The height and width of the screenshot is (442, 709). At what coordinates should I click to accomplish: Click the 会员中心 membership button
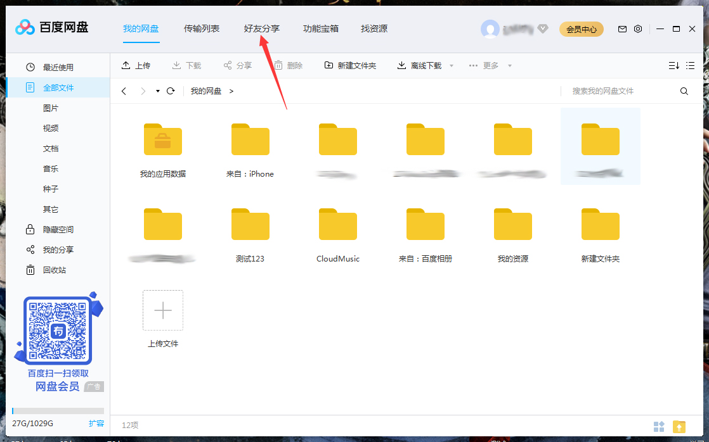pyautogui.click(x=581, y=29)
